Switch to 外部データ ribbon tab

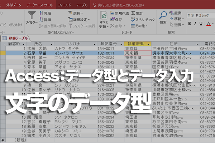tap(14, 5)
